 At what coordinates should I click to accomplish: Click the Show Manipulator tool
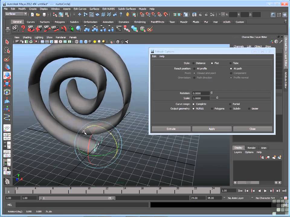tap(7, 109)
